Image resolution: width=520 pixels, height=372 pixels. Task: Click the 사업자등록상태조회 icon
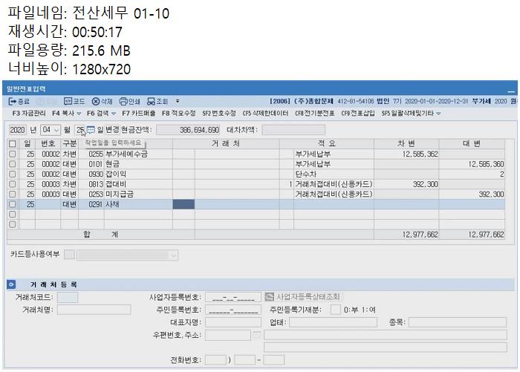point(269,296)
